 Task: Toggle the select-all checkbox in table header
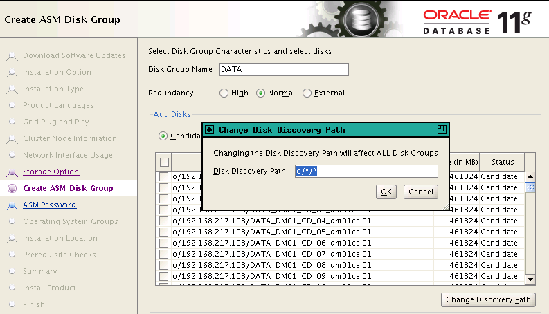coord(164,163)
